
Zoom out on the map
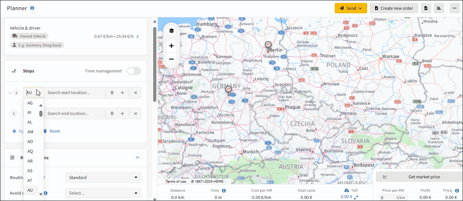tap(172, 59)
